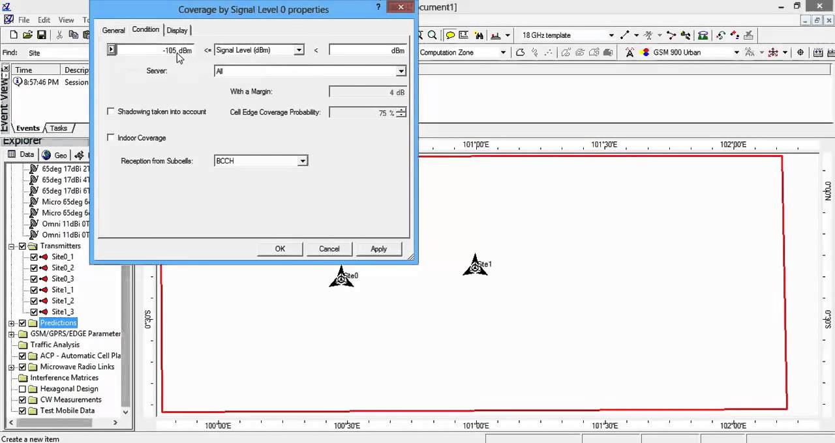The width and height of the screenshot is (835, 443).
Task: Click the Cancel button
Action: pos(329,249)
